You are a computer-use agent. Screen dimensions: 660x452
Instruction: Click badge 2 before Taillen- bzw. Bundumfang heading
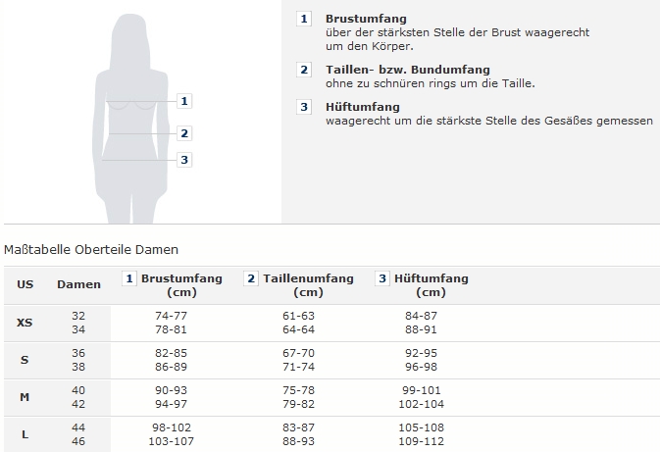(x=304, y=70)
